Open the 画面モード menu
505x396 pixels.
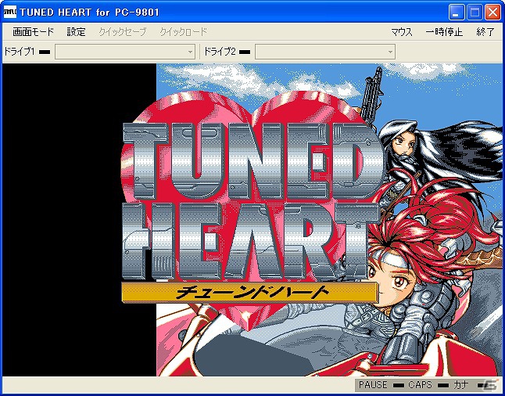[33, 32]
